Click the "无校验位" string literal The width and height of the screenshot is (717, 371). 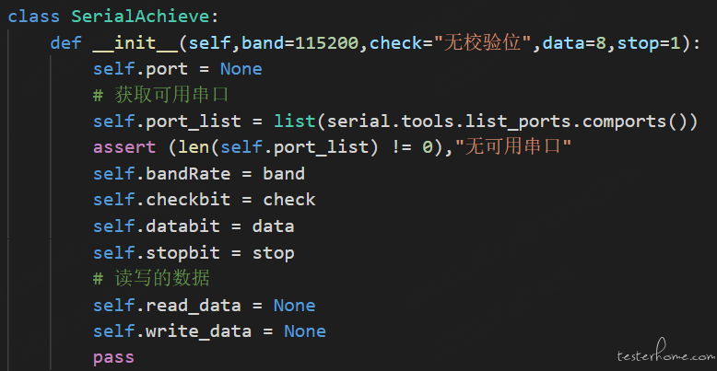[x=483, y=43]
